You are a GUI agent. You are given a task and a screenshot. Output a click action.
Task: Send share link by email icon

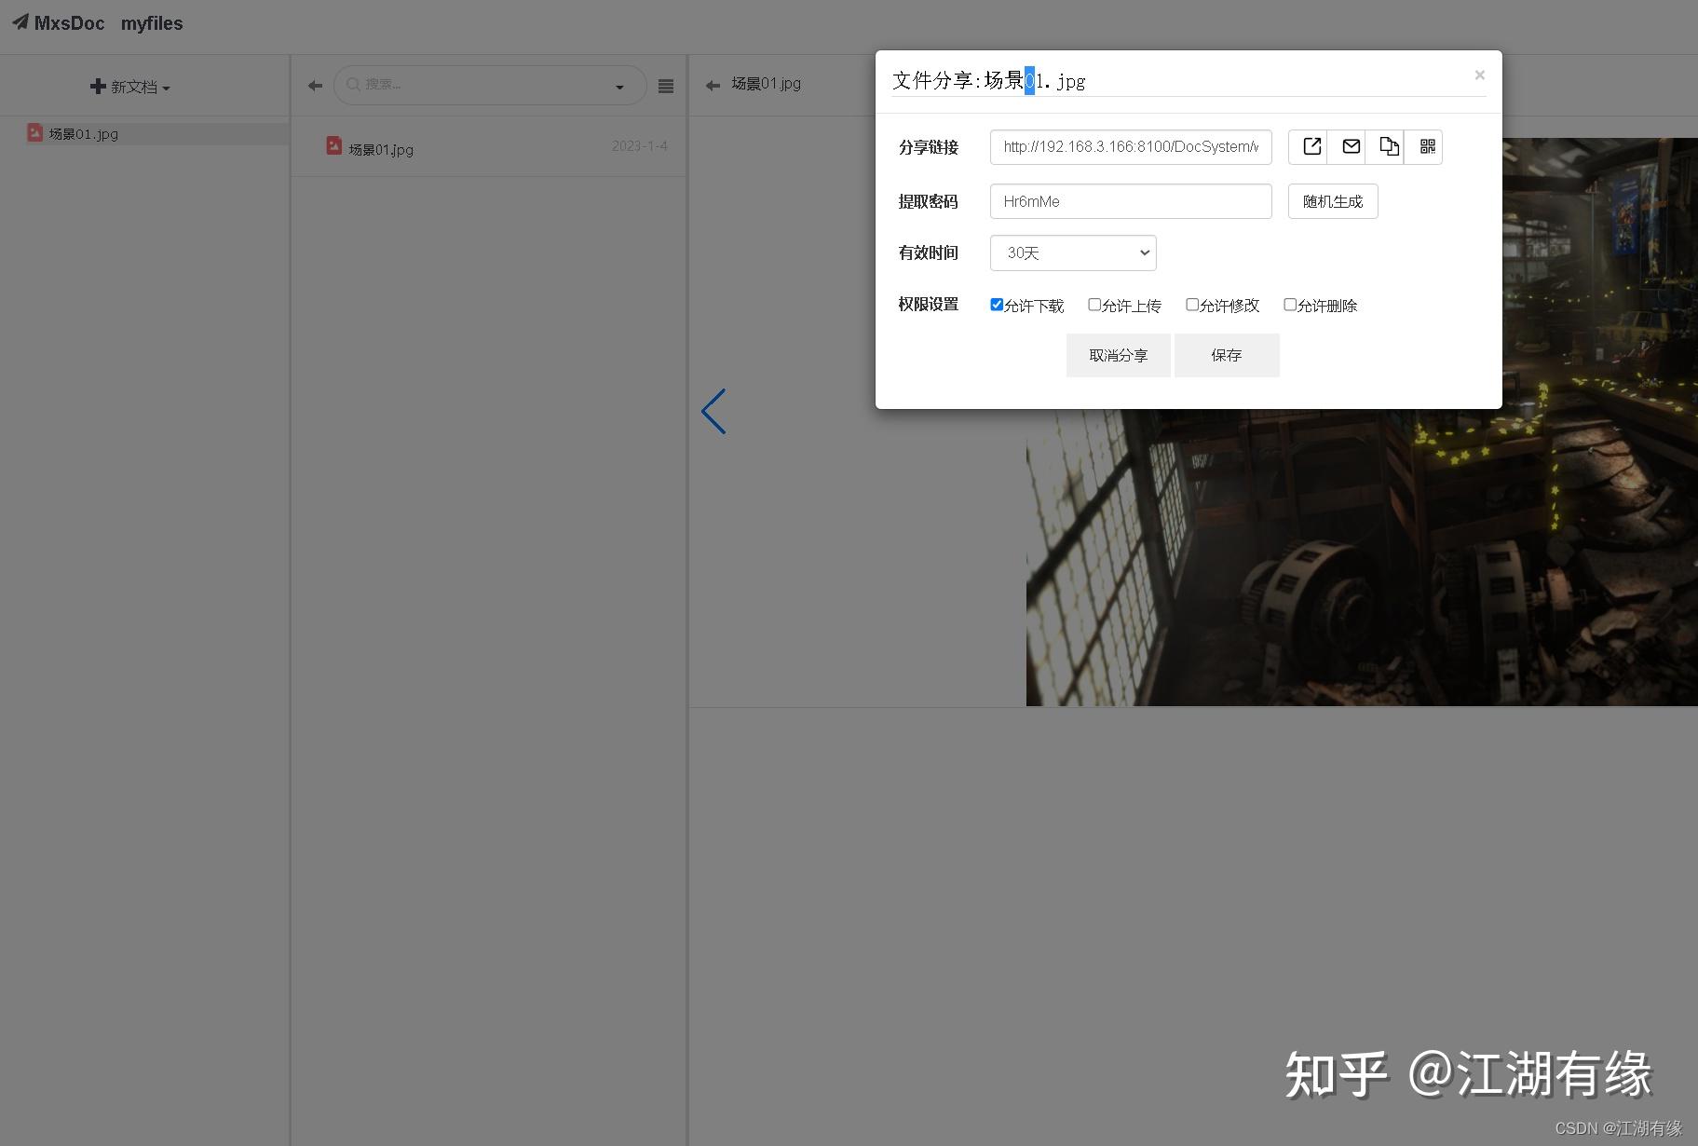[1349, 146]
